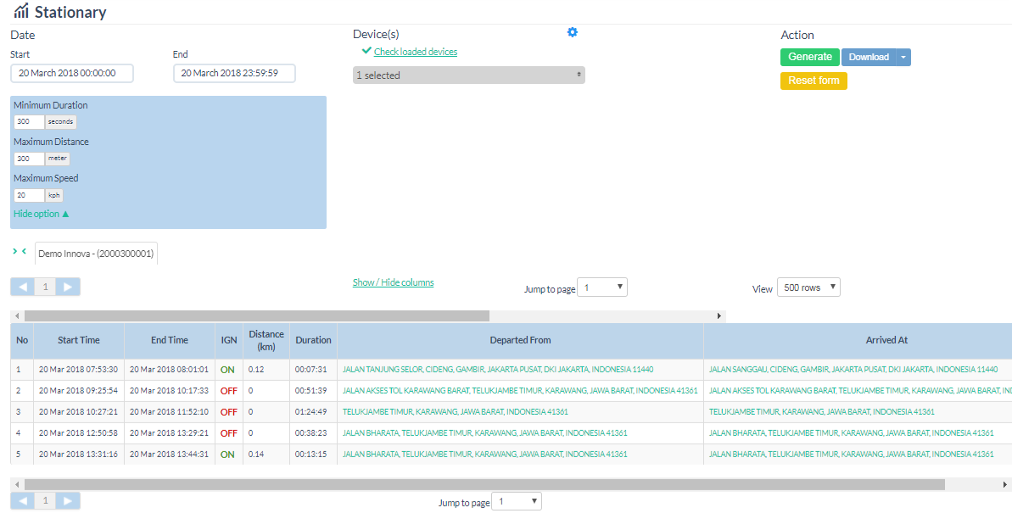This screenshot has width=1012, height=519.
Task: Click the blue gear settings icon
Action: 573,32
